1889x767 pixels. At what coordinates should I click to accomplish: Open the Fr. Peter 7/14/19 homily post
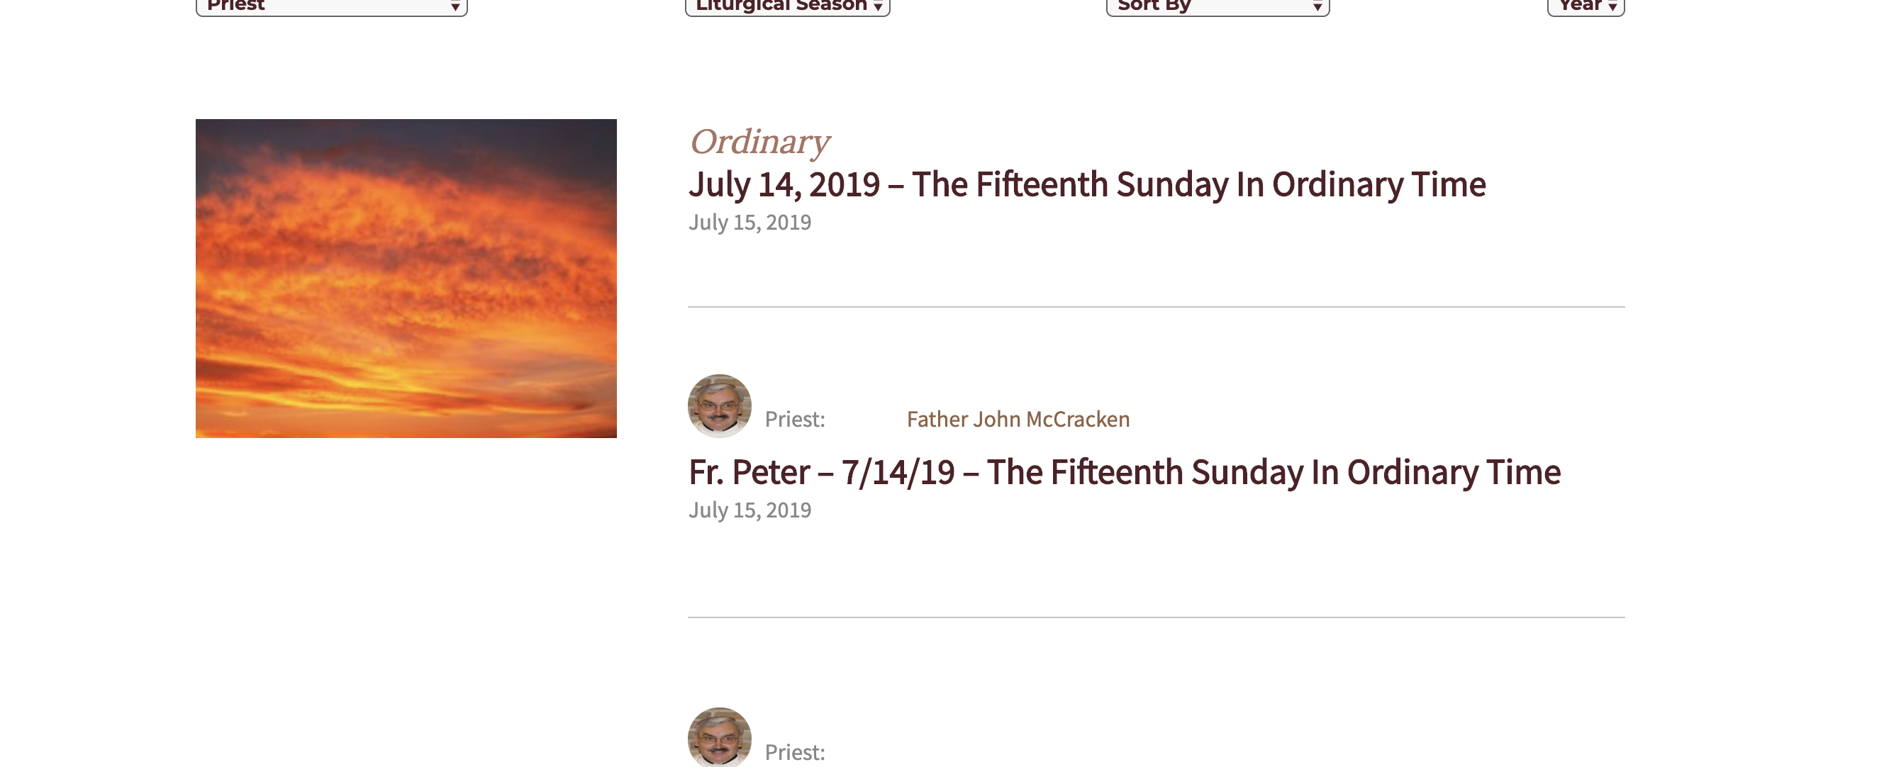click(x=1123, y=472)
